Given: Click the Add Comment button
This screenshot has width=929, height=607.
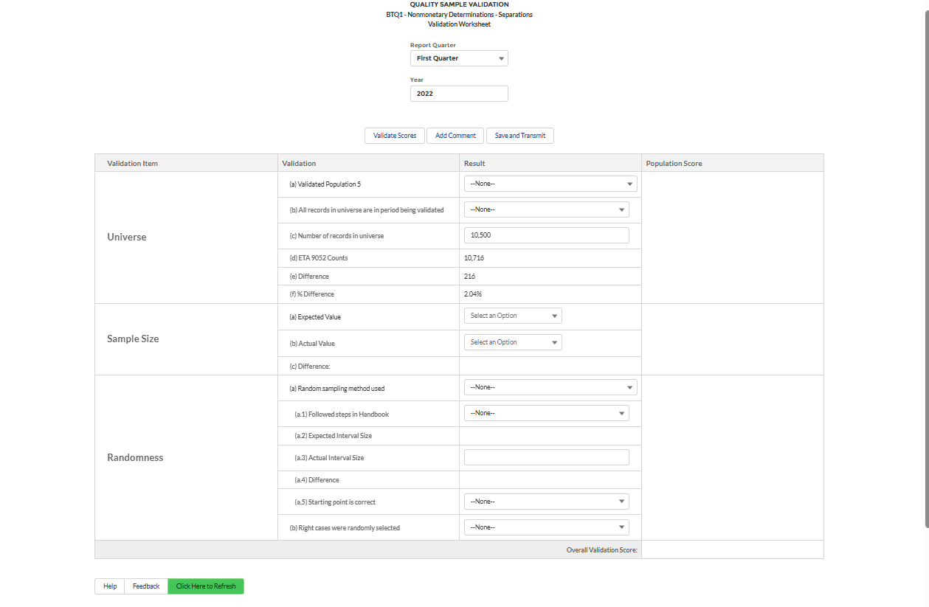Looking at the screenshot, I should point(455,136).
